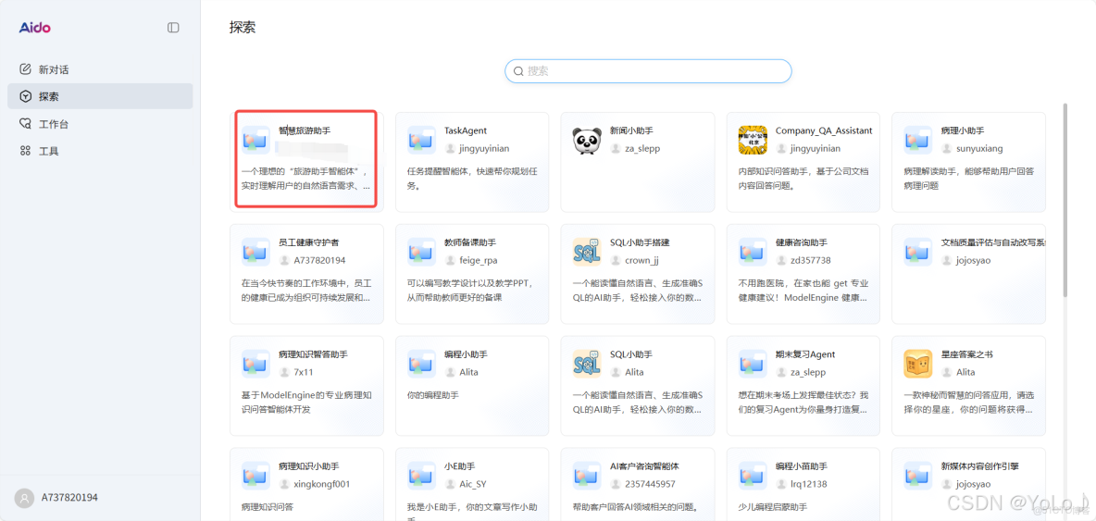Open 新对话 in the sidebar
The image size is (1096, 521).
pyautogui.click(x=100, y=69)
